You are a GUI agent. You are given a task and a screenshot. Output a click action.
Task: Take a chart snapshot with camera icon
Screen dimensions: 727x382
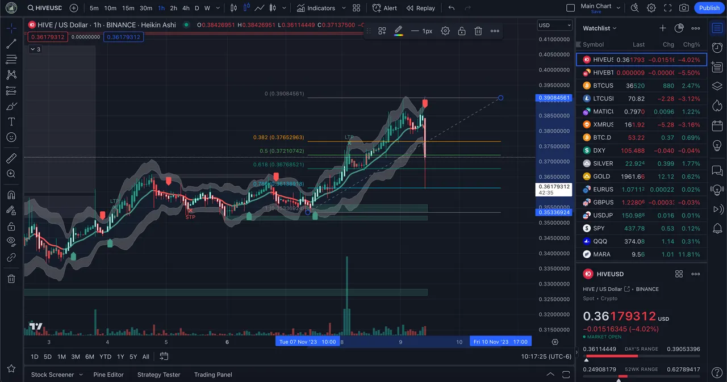pos(684,8)
